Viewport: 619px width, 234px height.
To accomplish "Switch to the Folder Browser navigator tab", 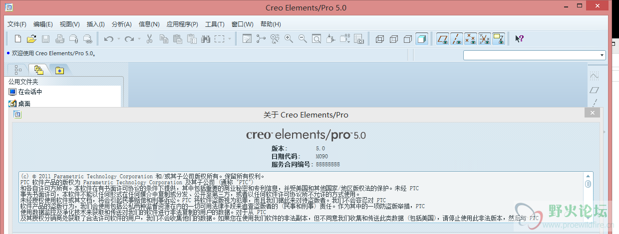I will (39, 70).
